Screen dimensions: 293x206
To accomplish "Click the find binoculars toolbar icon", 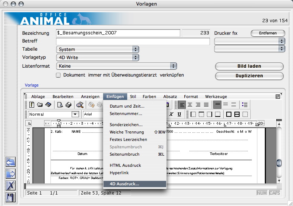I will coord(79,105).
